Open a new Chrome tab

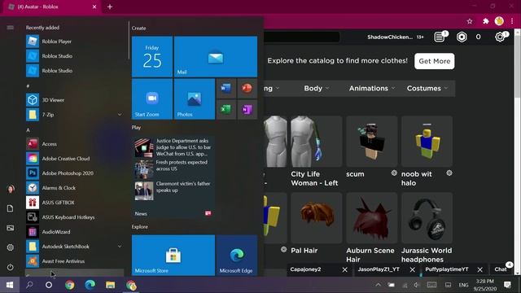coord(110,7)
